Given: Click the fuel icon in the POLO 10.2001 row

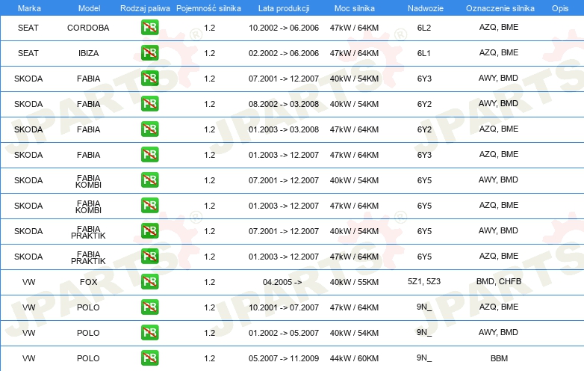Looking at the screenshot, I should (149, 307).
